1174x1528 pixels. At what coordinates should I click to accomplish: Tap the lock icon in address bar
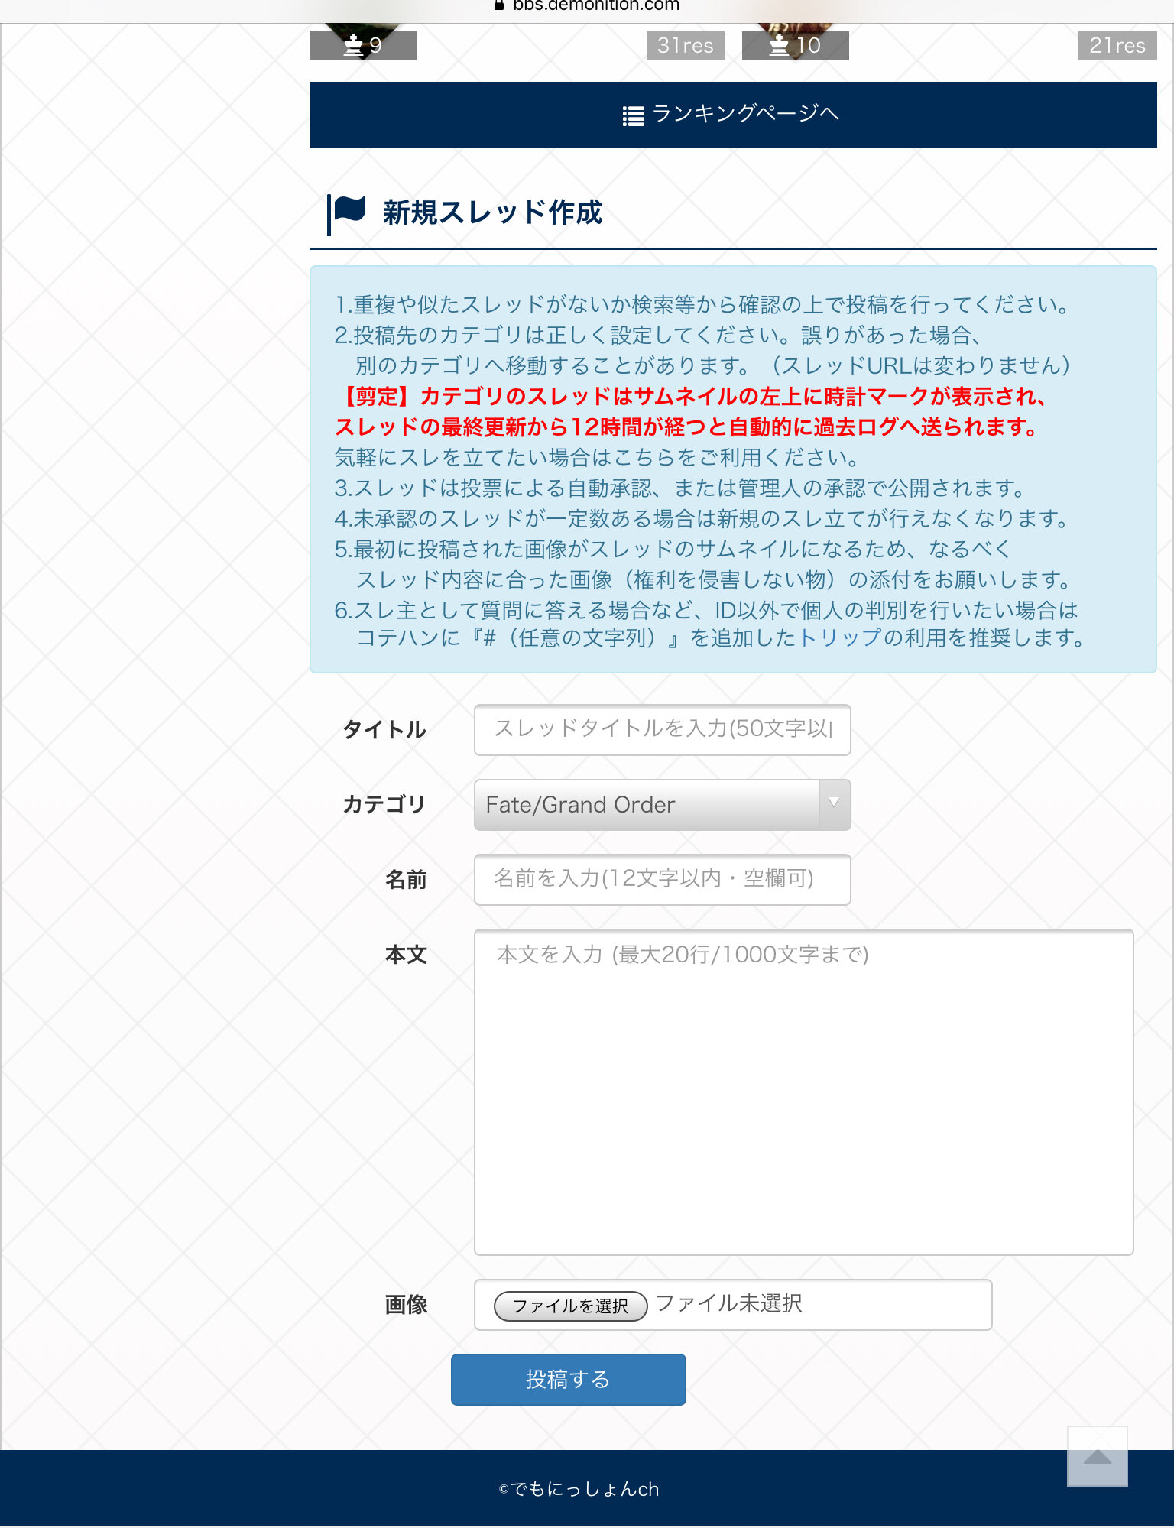(499, 5)
